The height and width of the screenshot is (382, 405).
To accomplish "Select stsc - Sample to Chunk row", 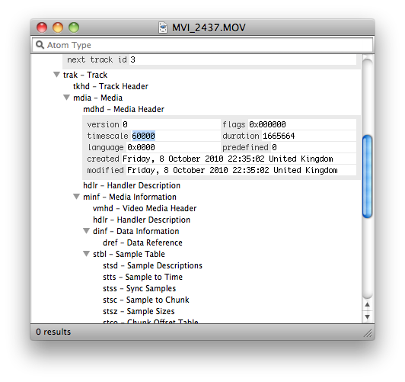I will pyautogui.click(x=146, y=300).
